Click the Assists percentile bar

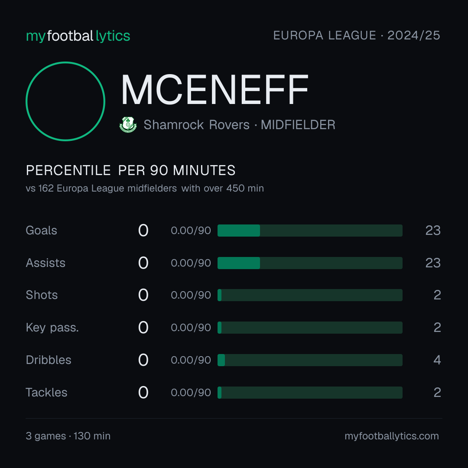310,263
